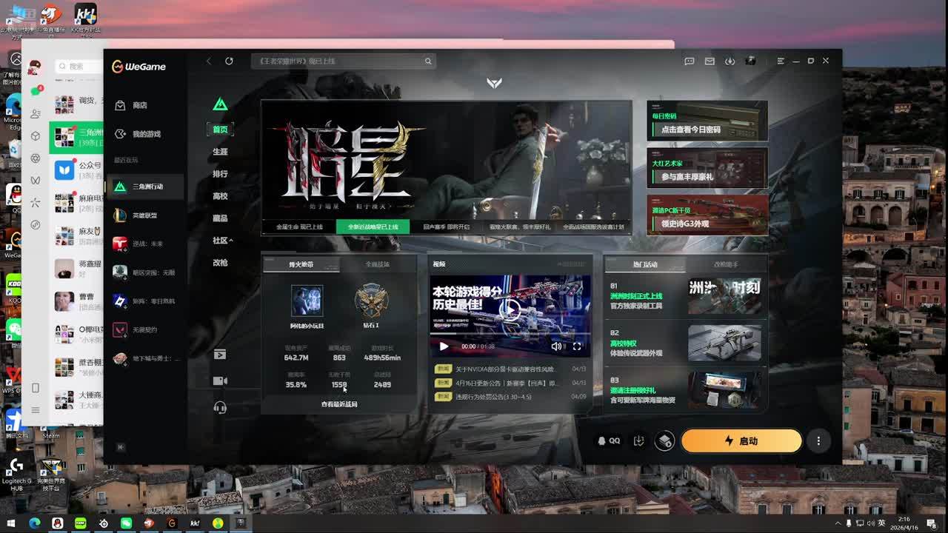Image resolution: width=948 pixels, height=533 pixels.
Task: Expand the 社区 community submenu
Action: (222, 241)
